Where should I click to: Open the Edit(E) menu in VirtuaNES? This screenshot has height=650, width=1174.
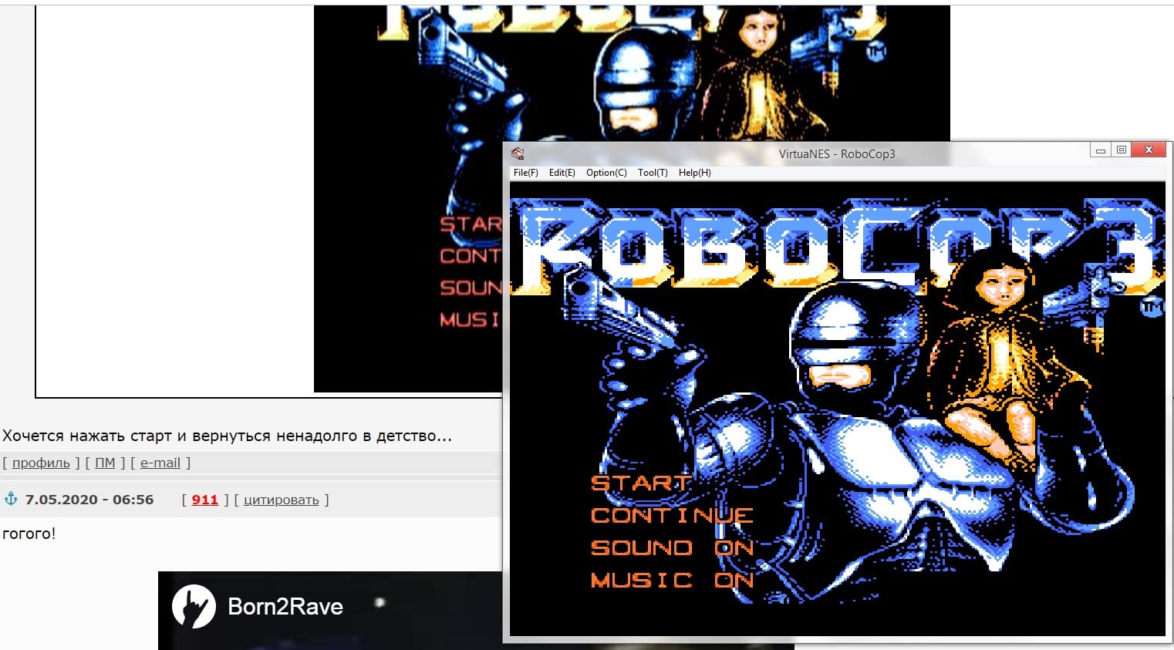coord(562,173)
